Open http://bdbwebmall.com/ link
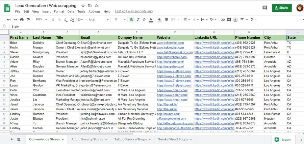 coord(172,57)
